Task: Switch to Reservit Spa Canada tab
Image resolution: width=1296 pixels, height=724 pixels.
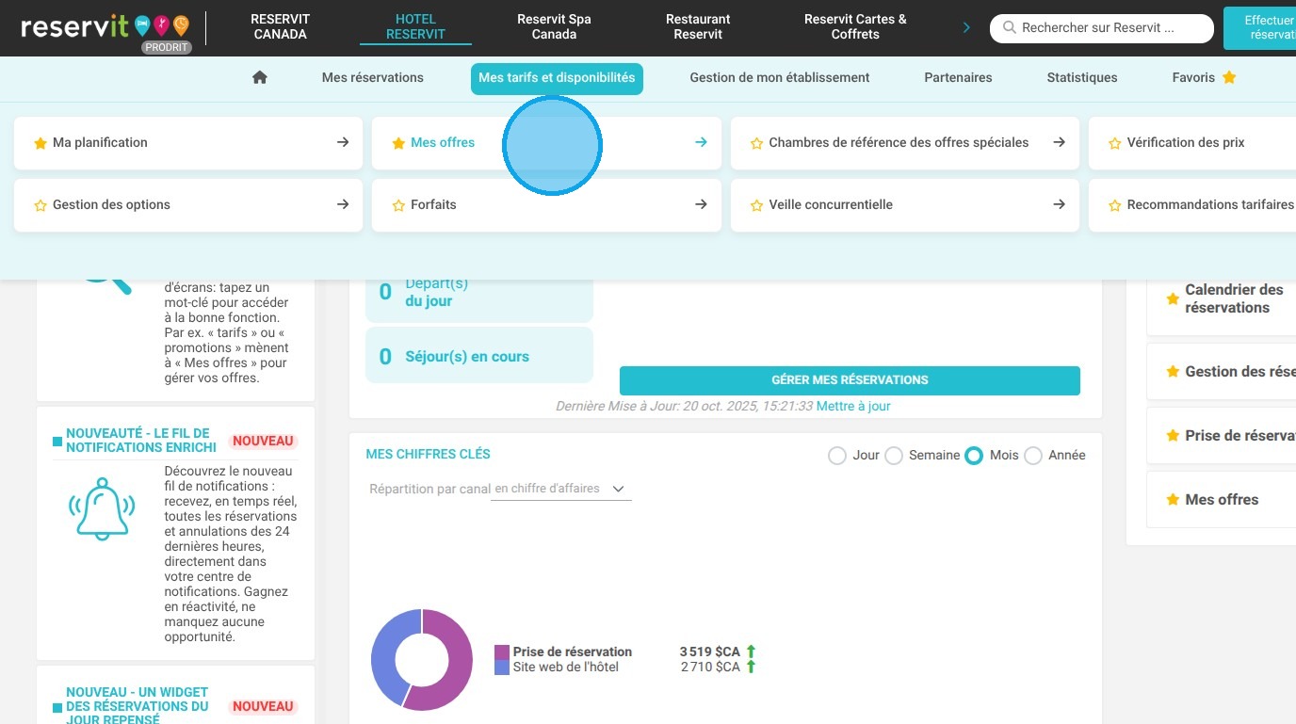Action: click(x=554, y=26)
